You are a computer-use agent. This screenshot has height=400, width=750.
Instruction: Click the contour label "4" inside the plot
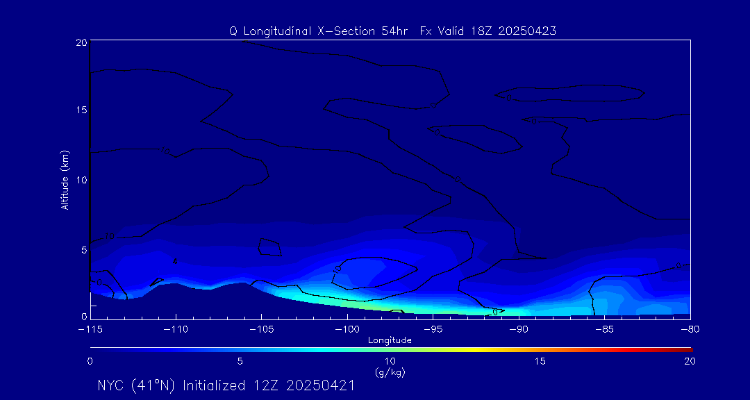175,261
